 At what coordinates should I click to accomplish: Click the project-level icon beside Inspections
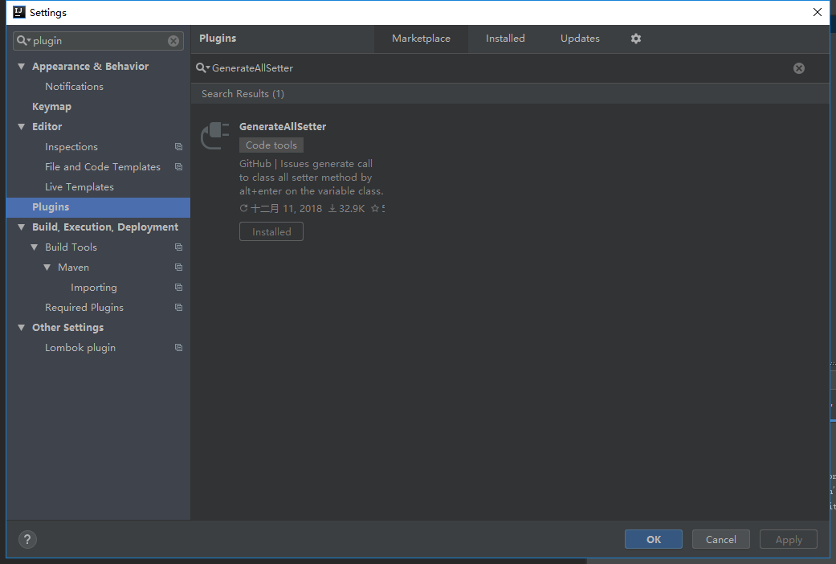[178, 147]
